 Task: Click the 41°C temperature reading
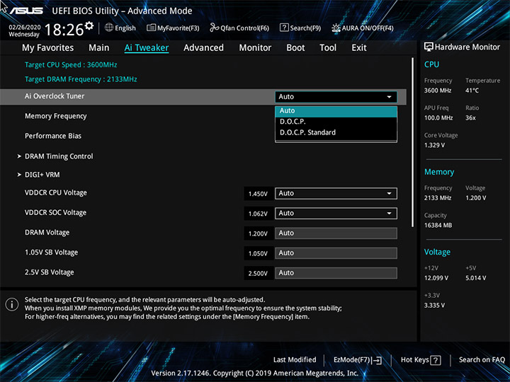point(472,91)
